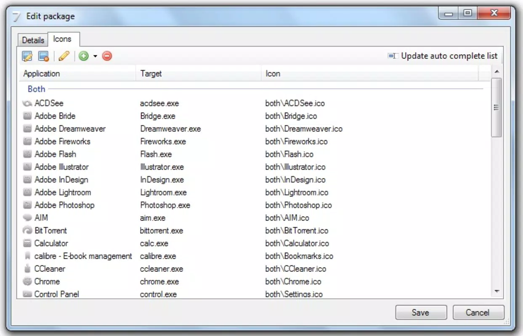Click the Adobe Illustrator row icon
523x336 pixels.
(27, 167)
